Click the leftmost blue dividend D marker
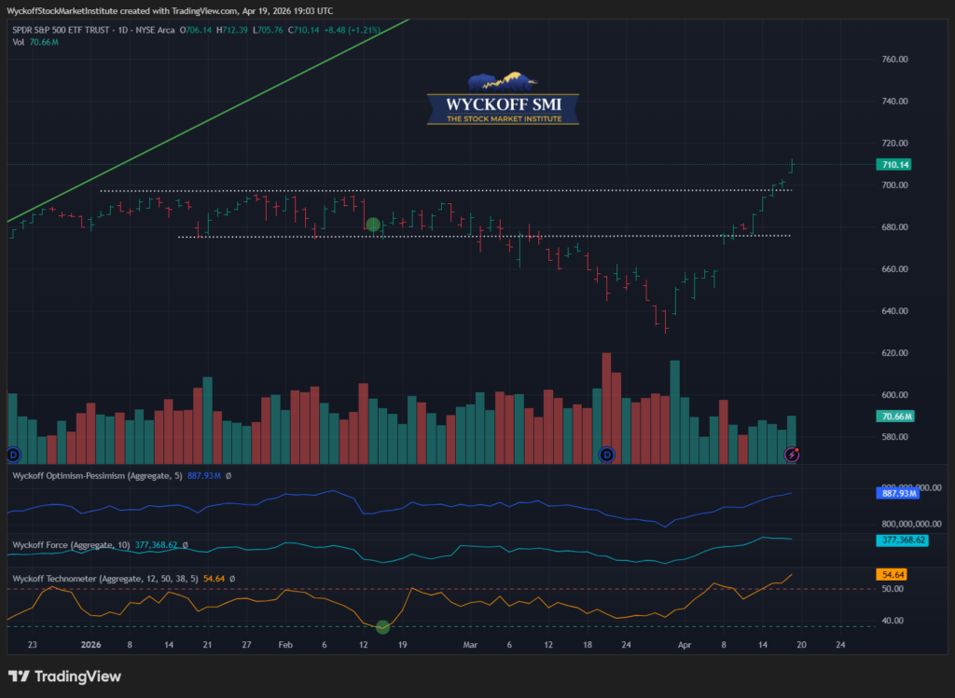 [13, 454]
